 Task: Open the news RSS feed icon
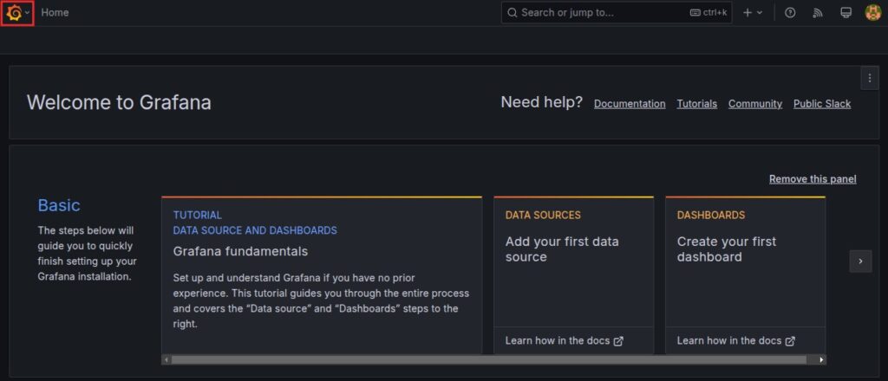817,13
